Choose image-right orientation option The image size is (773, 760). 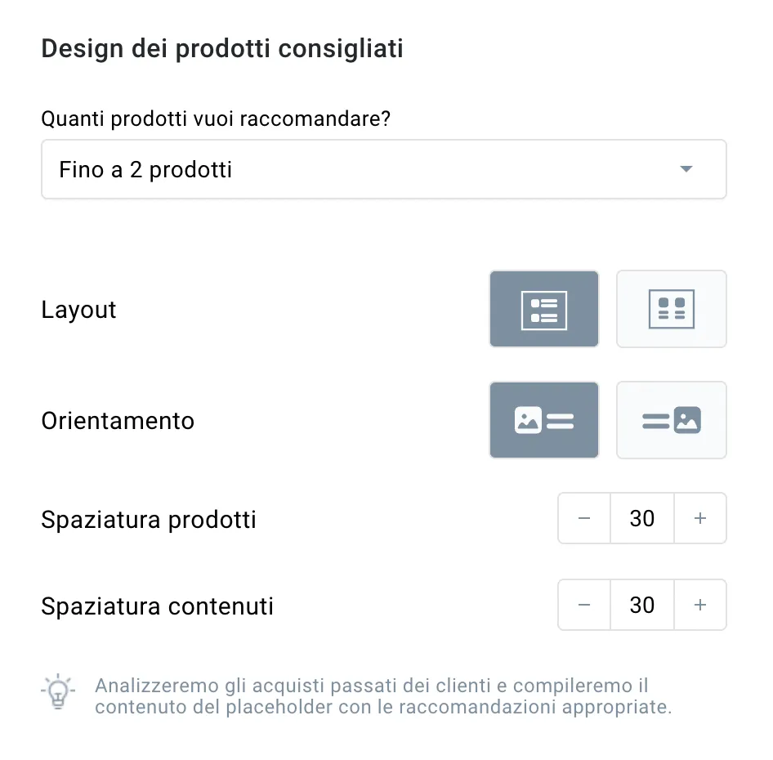671,420
